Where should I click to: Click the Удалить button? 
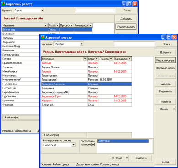click(x=165, y=84)
